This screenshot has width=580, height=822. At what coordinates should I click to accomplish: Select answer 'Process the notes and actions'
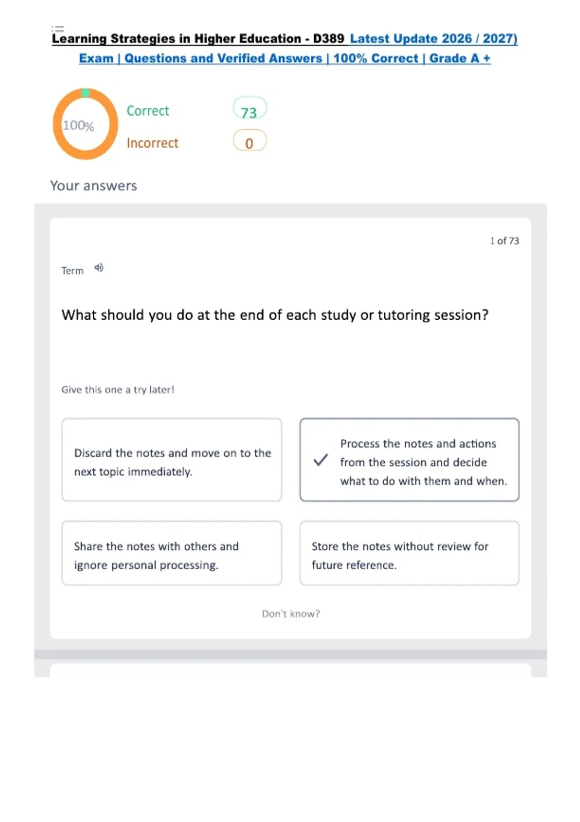pos(409,460)
